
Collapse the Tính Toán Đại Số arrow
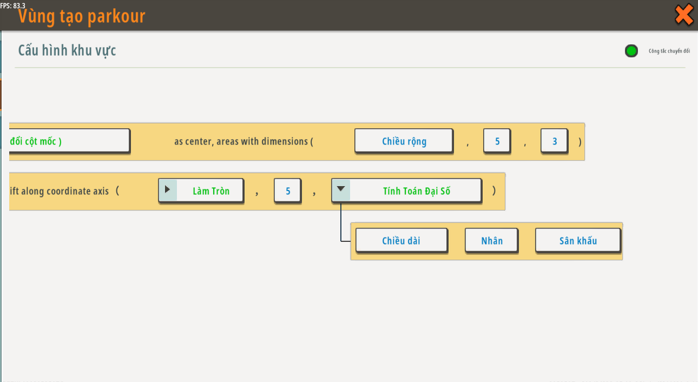341,190
